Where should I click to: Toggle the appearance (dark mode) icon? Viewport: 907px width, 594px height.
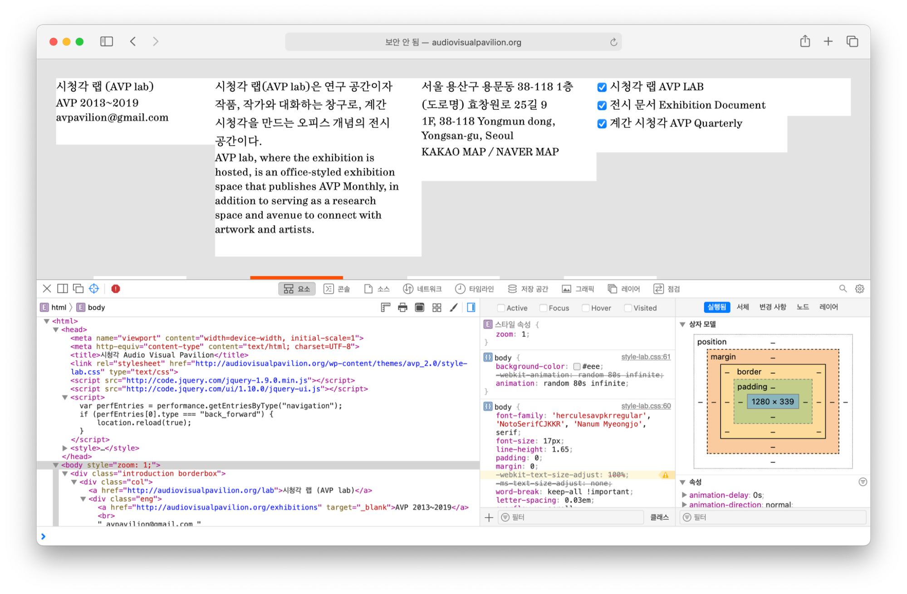[420, 308]
